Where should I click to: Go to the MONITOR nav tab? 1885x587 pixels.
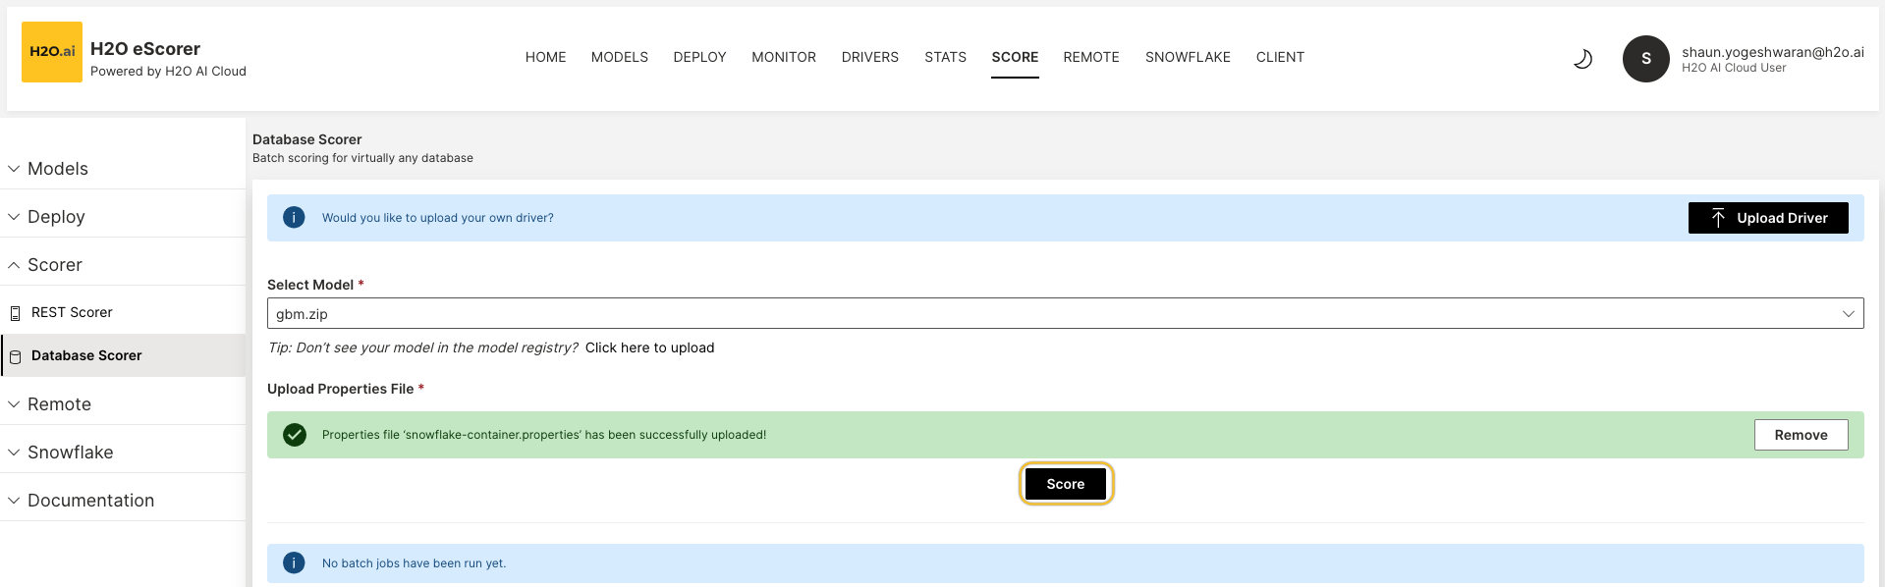[783, 57]
